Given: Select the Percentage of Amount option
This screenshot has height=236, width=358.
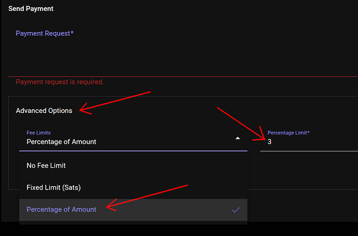Looking at the screenshot, I should tap(61, 210).
